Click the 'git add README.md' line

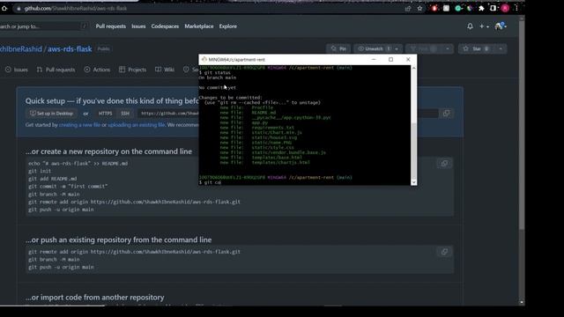53,179
